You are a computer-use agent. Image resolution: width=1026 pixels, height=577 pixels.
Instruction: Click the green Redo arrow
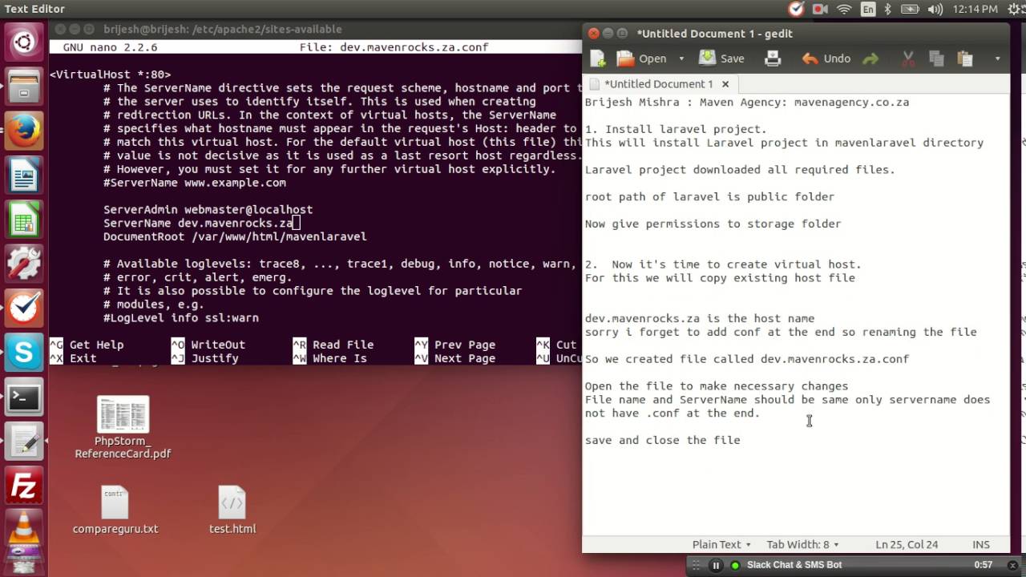[x=870, y=59]
